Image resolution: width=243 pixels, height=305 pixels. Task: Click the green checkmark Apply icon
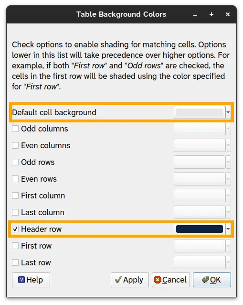[x=118, y=280]
